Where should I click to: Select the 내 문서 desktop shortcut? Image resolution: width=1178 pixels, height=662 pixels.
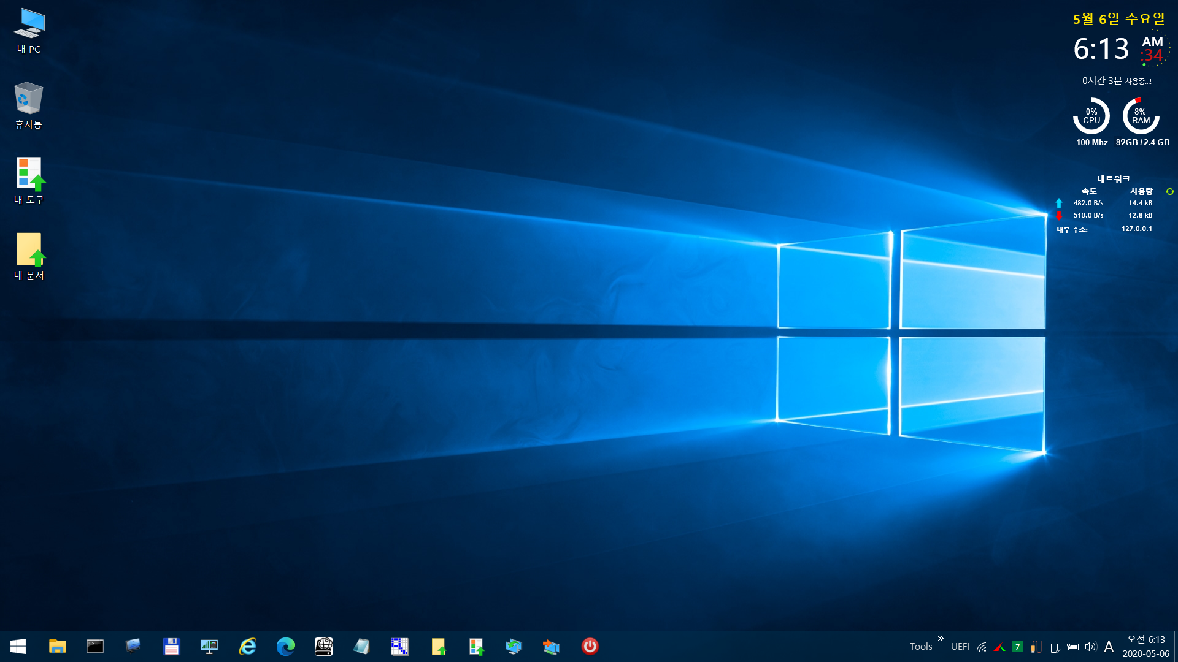29,256
